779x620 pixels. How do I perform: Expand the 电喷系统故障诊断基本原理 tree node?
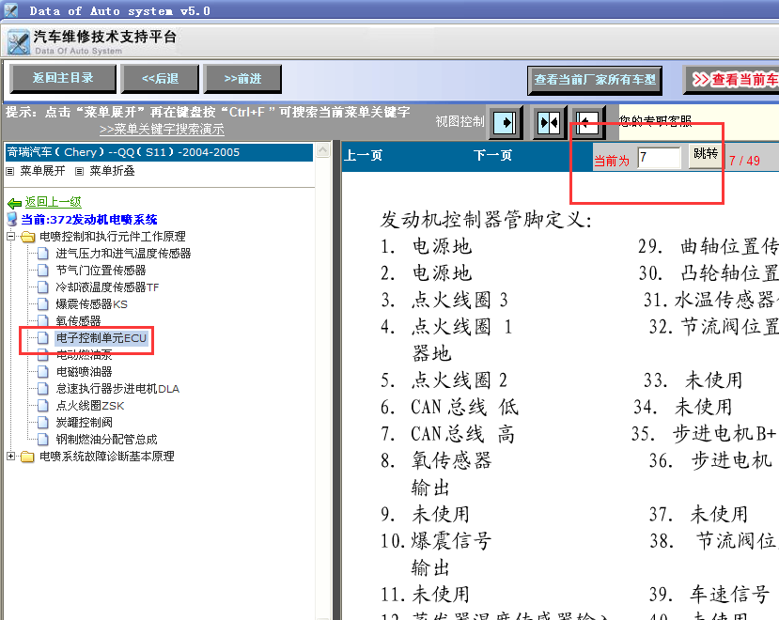[x=11, y=456]
